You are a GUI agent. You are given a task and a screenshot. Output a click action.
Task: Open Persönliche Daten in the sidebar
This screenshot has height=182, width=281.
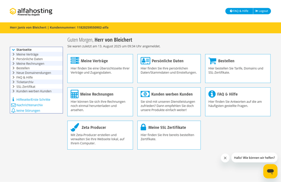(30, 59)
